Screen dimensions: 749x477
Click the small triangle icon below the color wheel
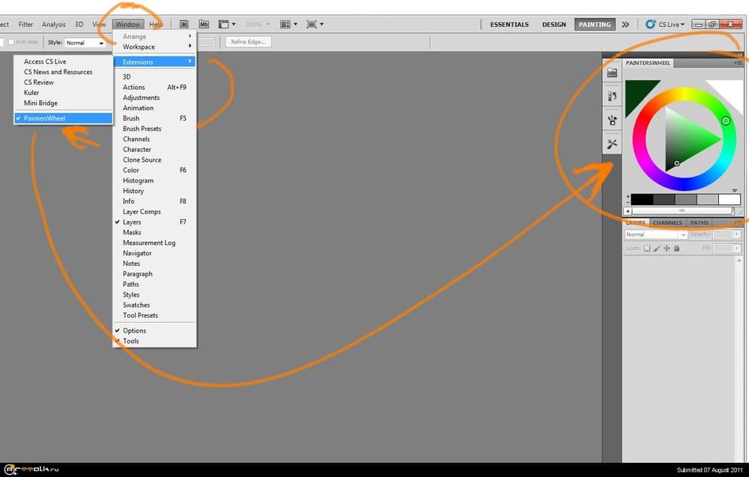click(735, 190)
